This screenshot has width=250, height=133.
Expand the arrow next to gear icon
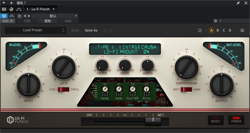[x=221, y=21]
